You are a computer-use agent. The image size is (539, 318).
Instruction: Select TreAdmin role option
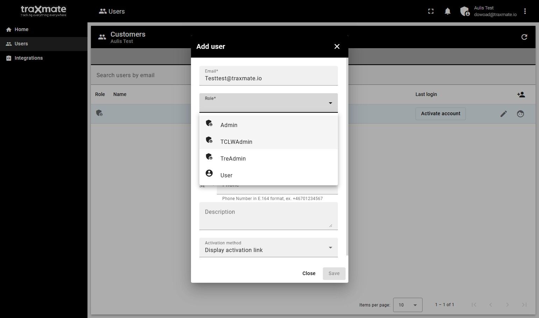tap(269, 158)
